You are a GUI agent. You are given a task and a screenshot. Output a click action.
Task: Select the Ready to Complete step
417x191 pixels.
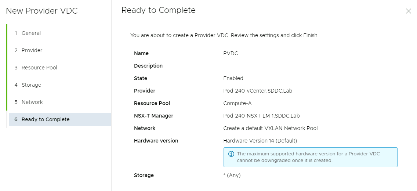[x=46, y=119]
